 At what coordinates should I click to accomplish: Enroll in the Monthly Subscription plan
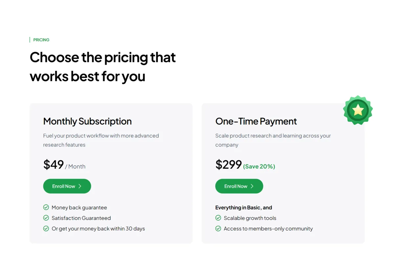(67, 186)
